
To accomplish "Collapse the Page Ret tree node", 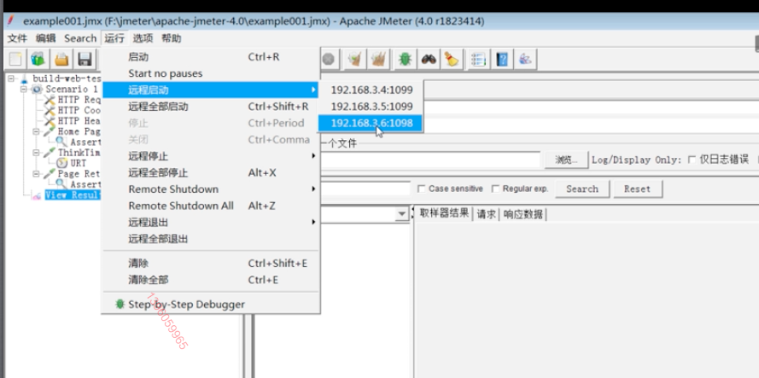I will tap(37, 174).
